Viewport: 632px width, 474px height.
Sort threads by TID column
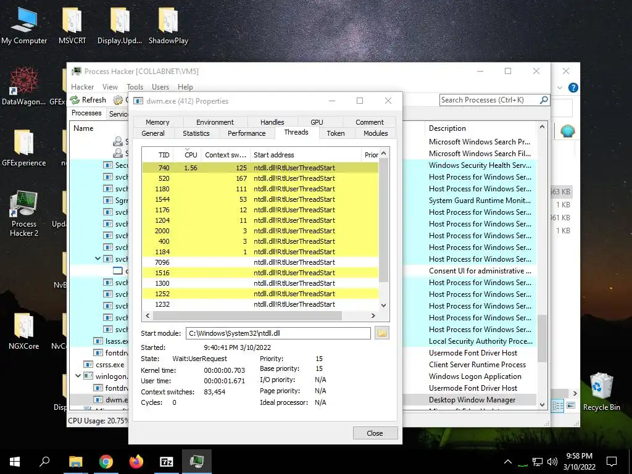coord(157,155)
